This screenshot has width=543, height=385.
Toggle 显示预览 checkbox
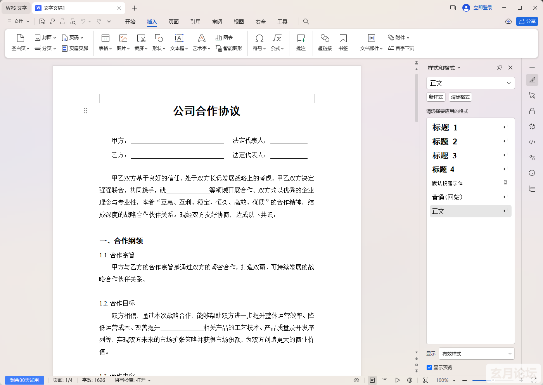(x=429, y=368)
